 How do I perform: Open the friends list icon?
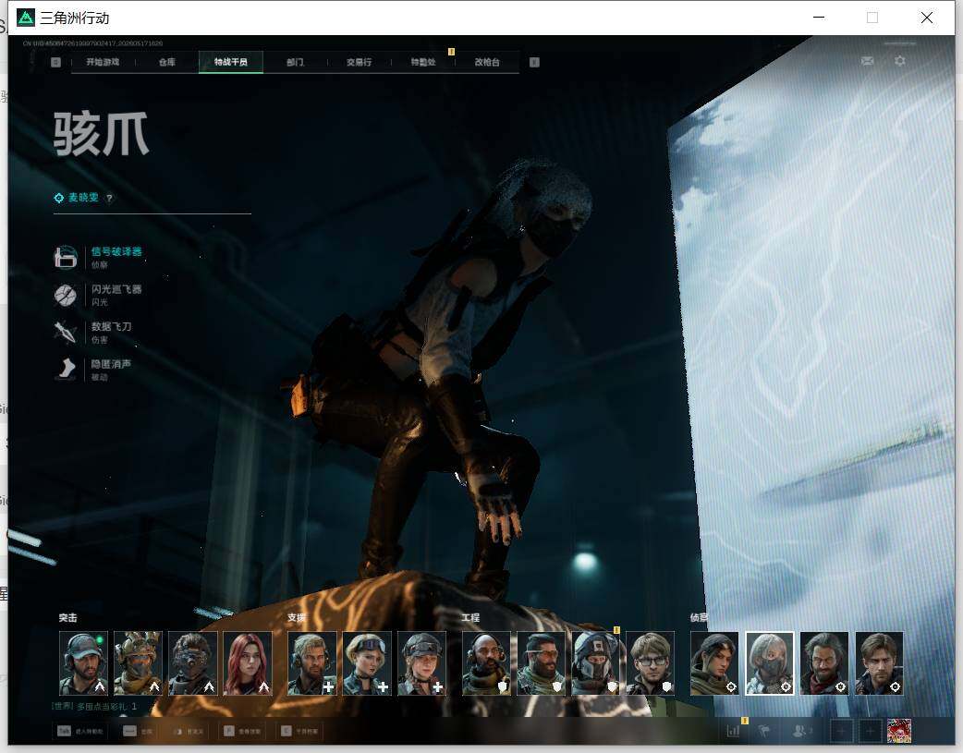point(800,731)
